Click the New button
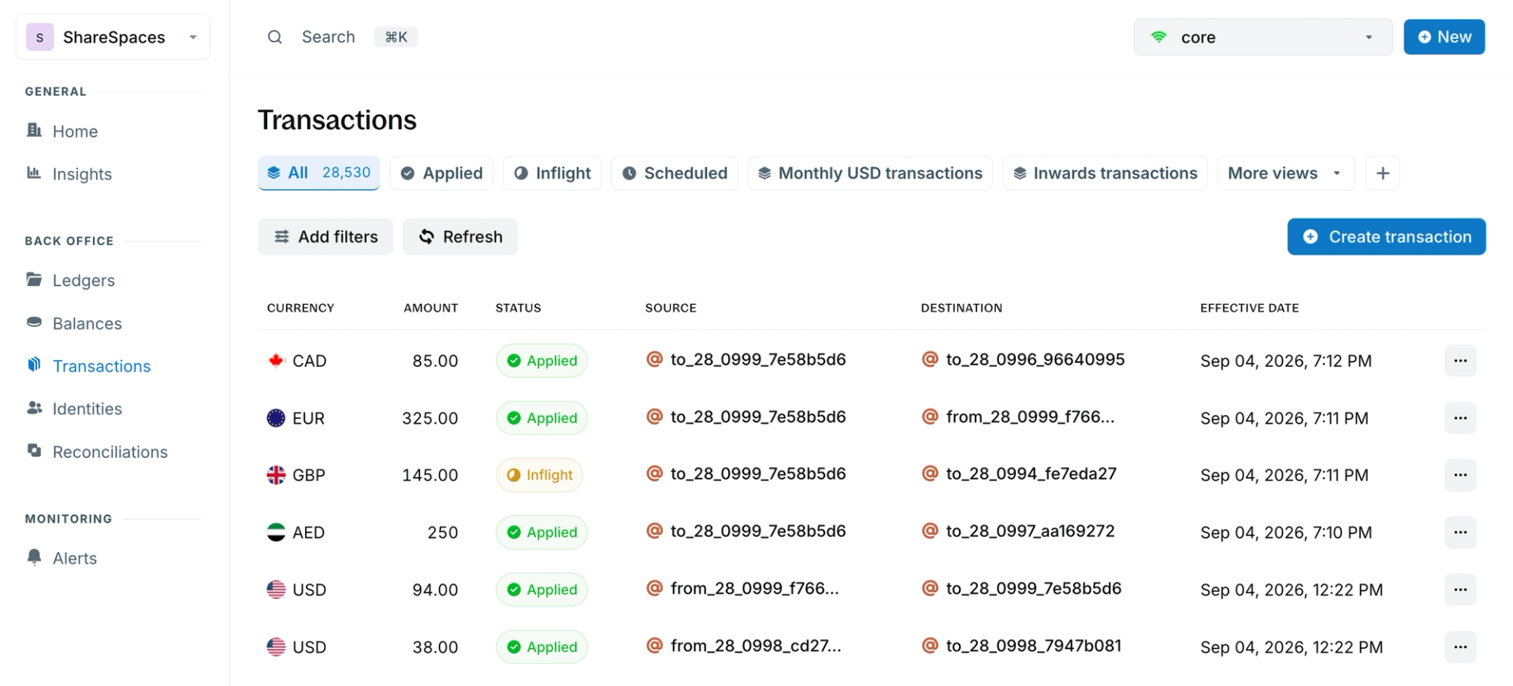Viewport: 1513px width, 686px height. 1444,37
